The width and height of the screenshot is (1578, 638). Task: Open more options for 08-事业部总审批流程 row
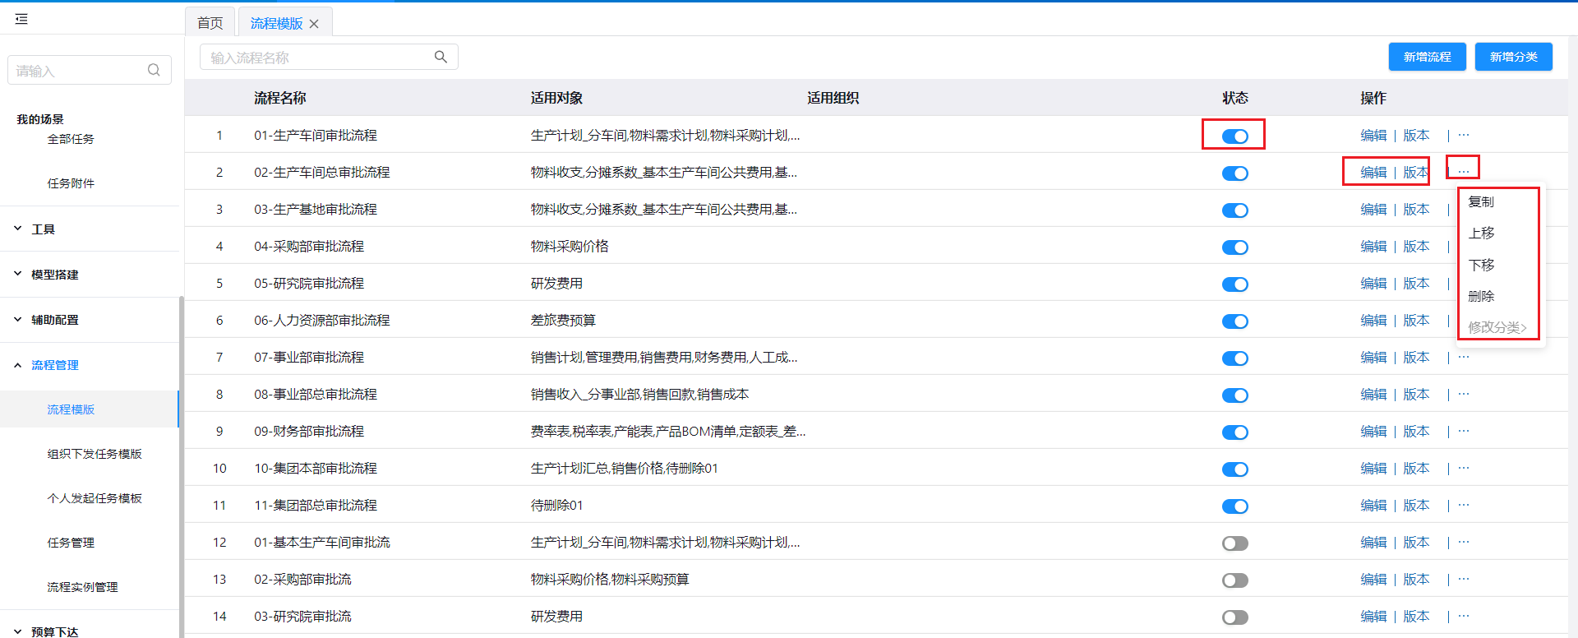pyautogui.click(x=1463, y=394)
